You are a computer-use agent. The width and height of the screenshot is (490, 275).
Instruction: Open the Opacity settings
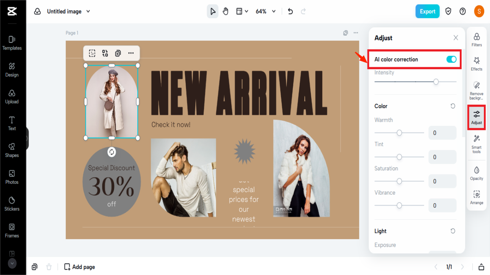pos(476,173)
